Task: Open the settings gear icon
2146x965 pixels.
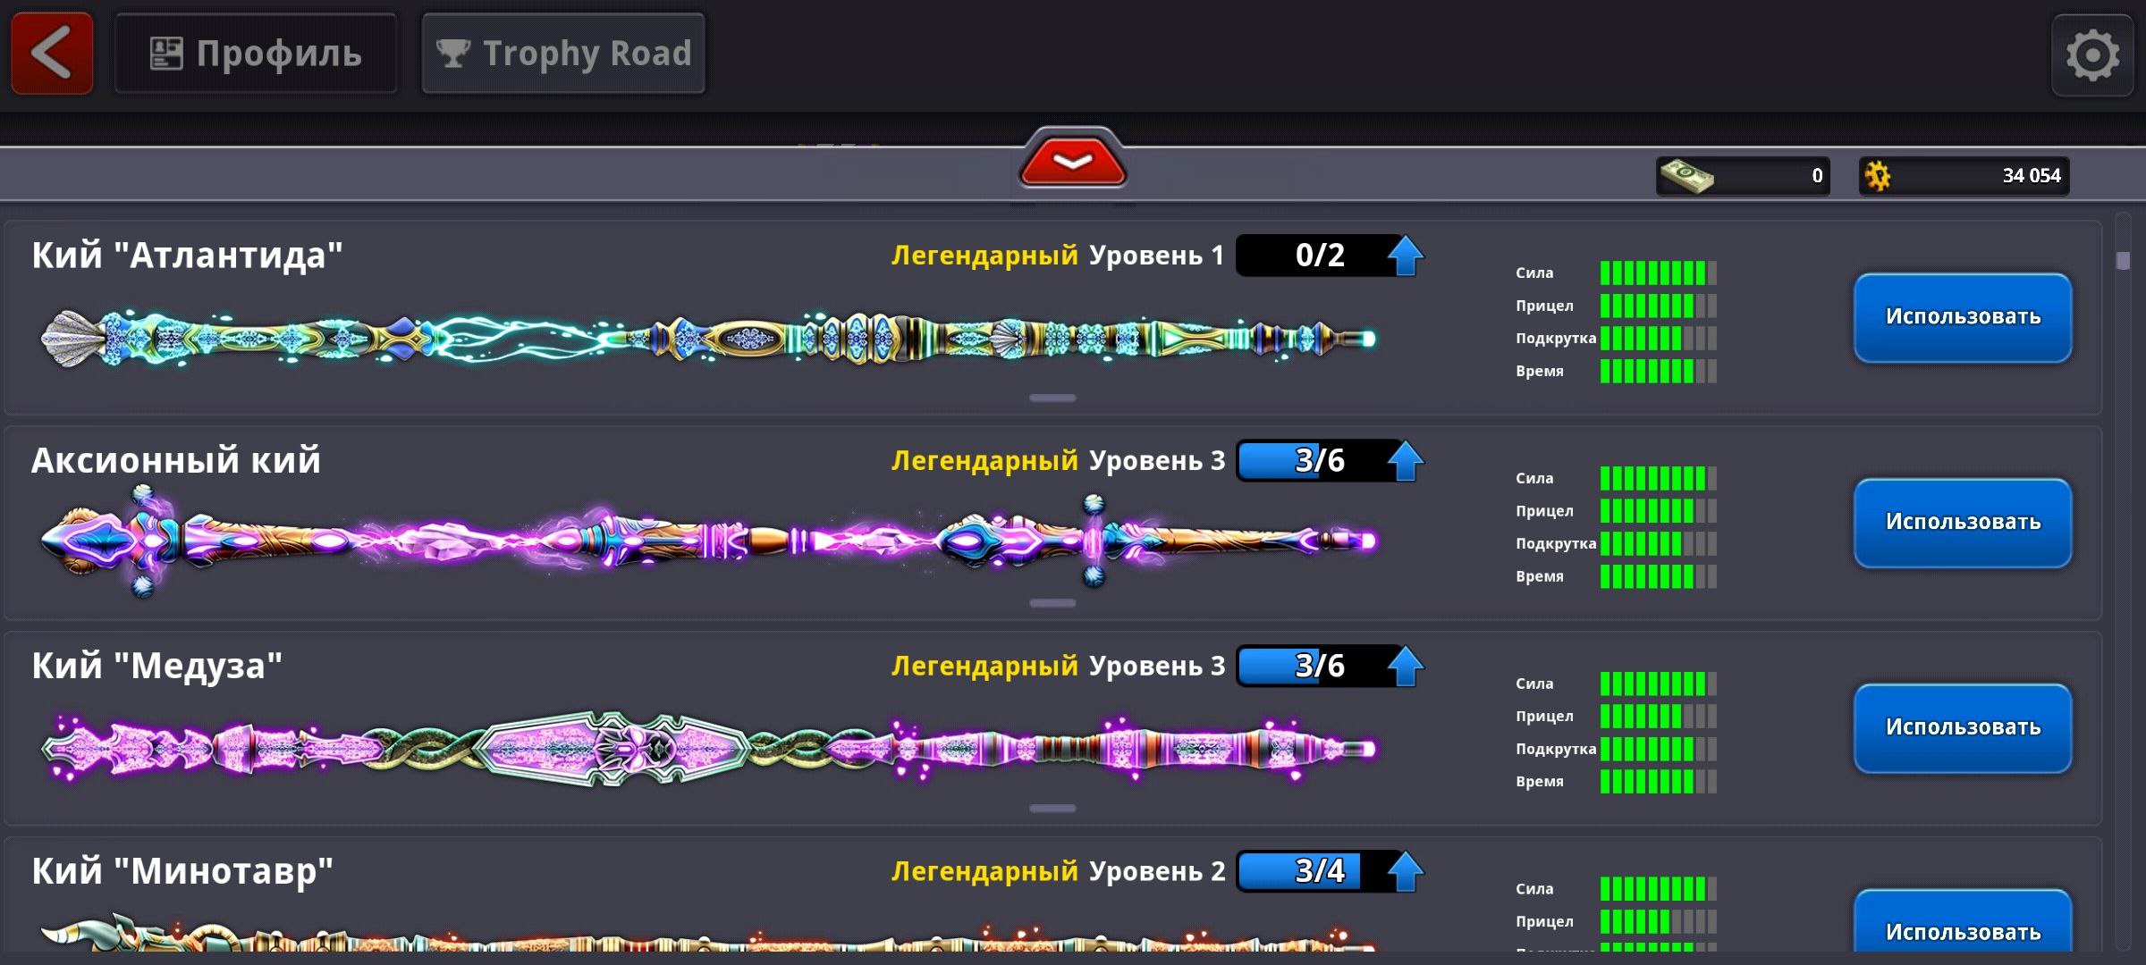Action: (2091, 55)
